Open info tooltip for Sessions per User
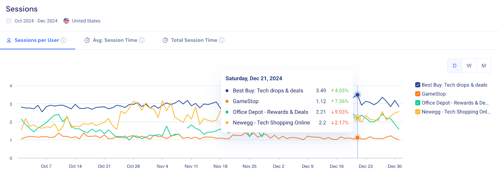 [64, 40]
